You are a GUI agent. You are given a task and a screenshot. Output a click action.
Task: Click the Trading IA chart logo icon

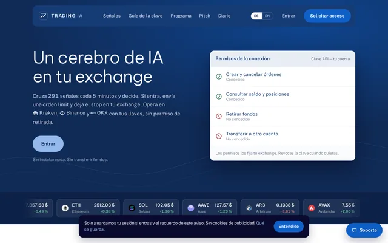click(x=43, y=16)
